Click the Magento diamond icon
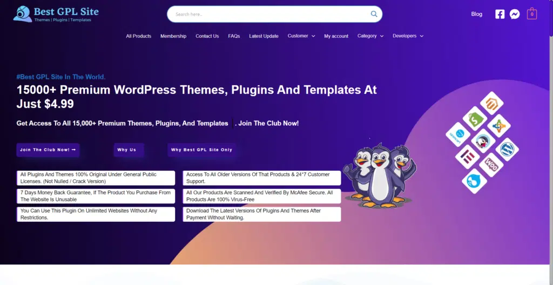Screen dimensions: 553x285 point(491,103)
